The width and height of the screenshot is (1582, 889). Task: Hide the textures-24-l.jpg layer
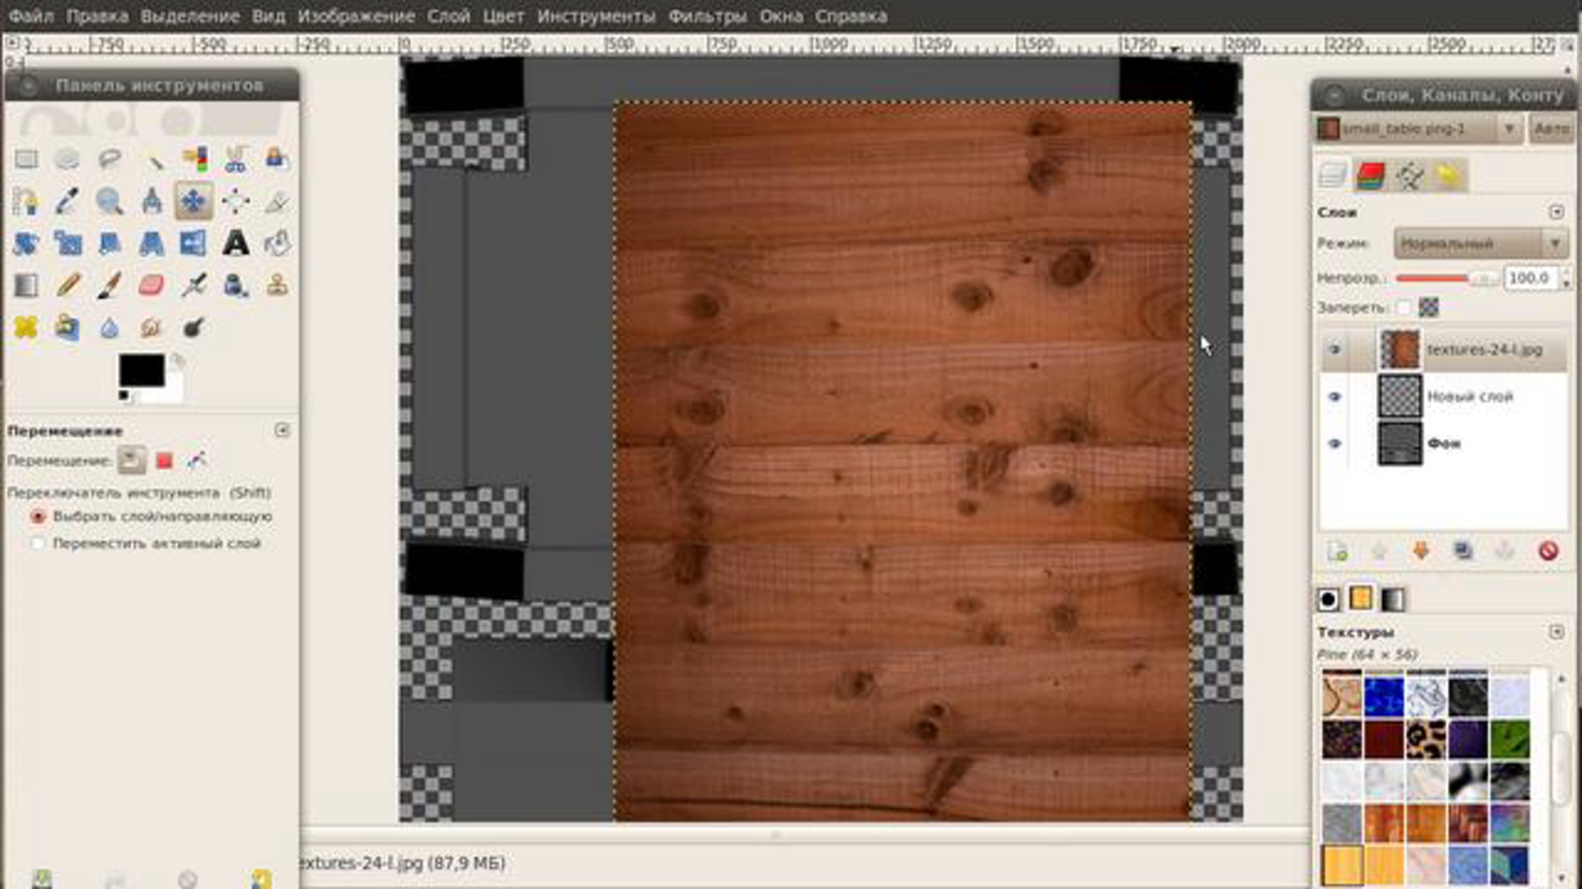tap(1335, 350)
